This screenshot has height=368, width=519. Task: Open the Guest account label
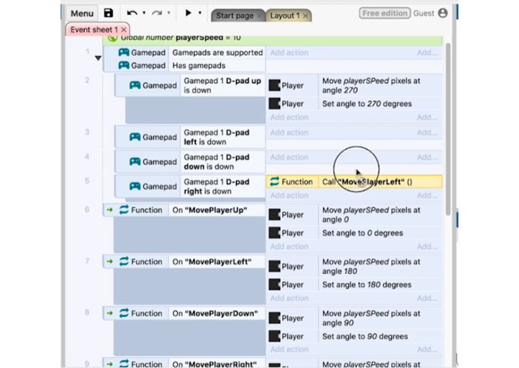point(424,13)
